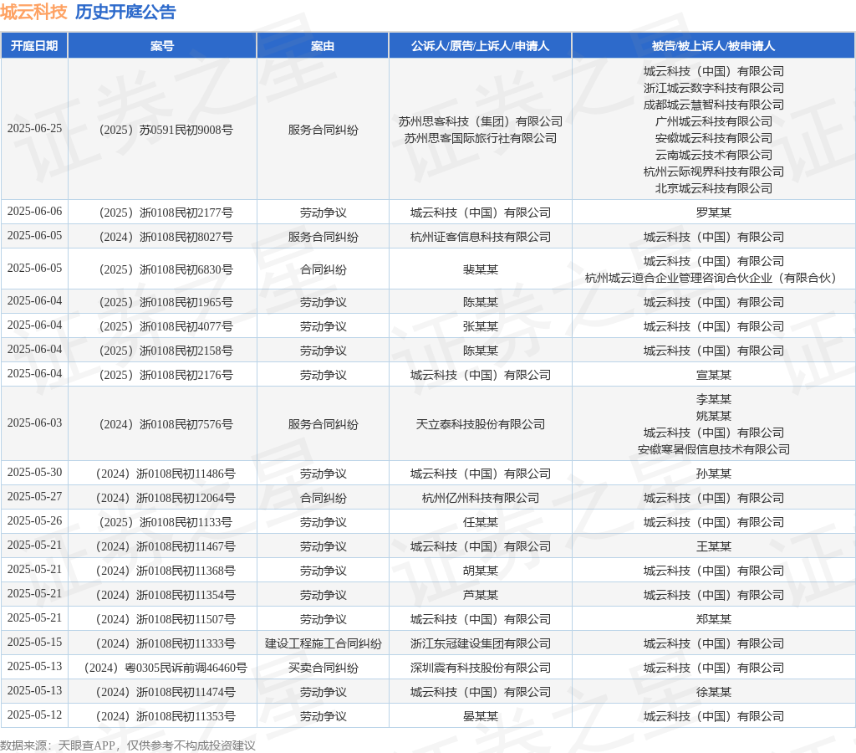Click defendant 广州城云科技有限公司

pos(714,121)
